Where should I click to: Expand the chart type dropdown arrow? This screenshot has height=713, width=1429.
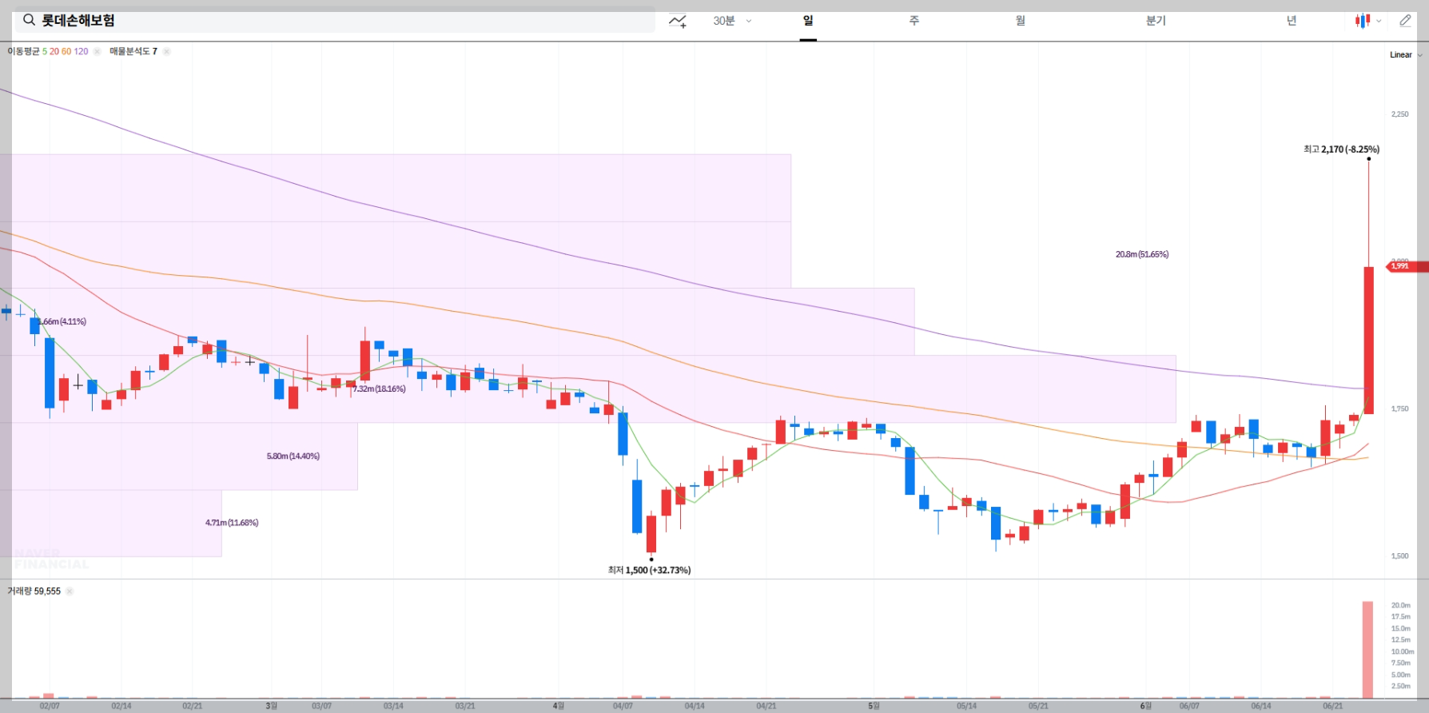click(1379, 22)
